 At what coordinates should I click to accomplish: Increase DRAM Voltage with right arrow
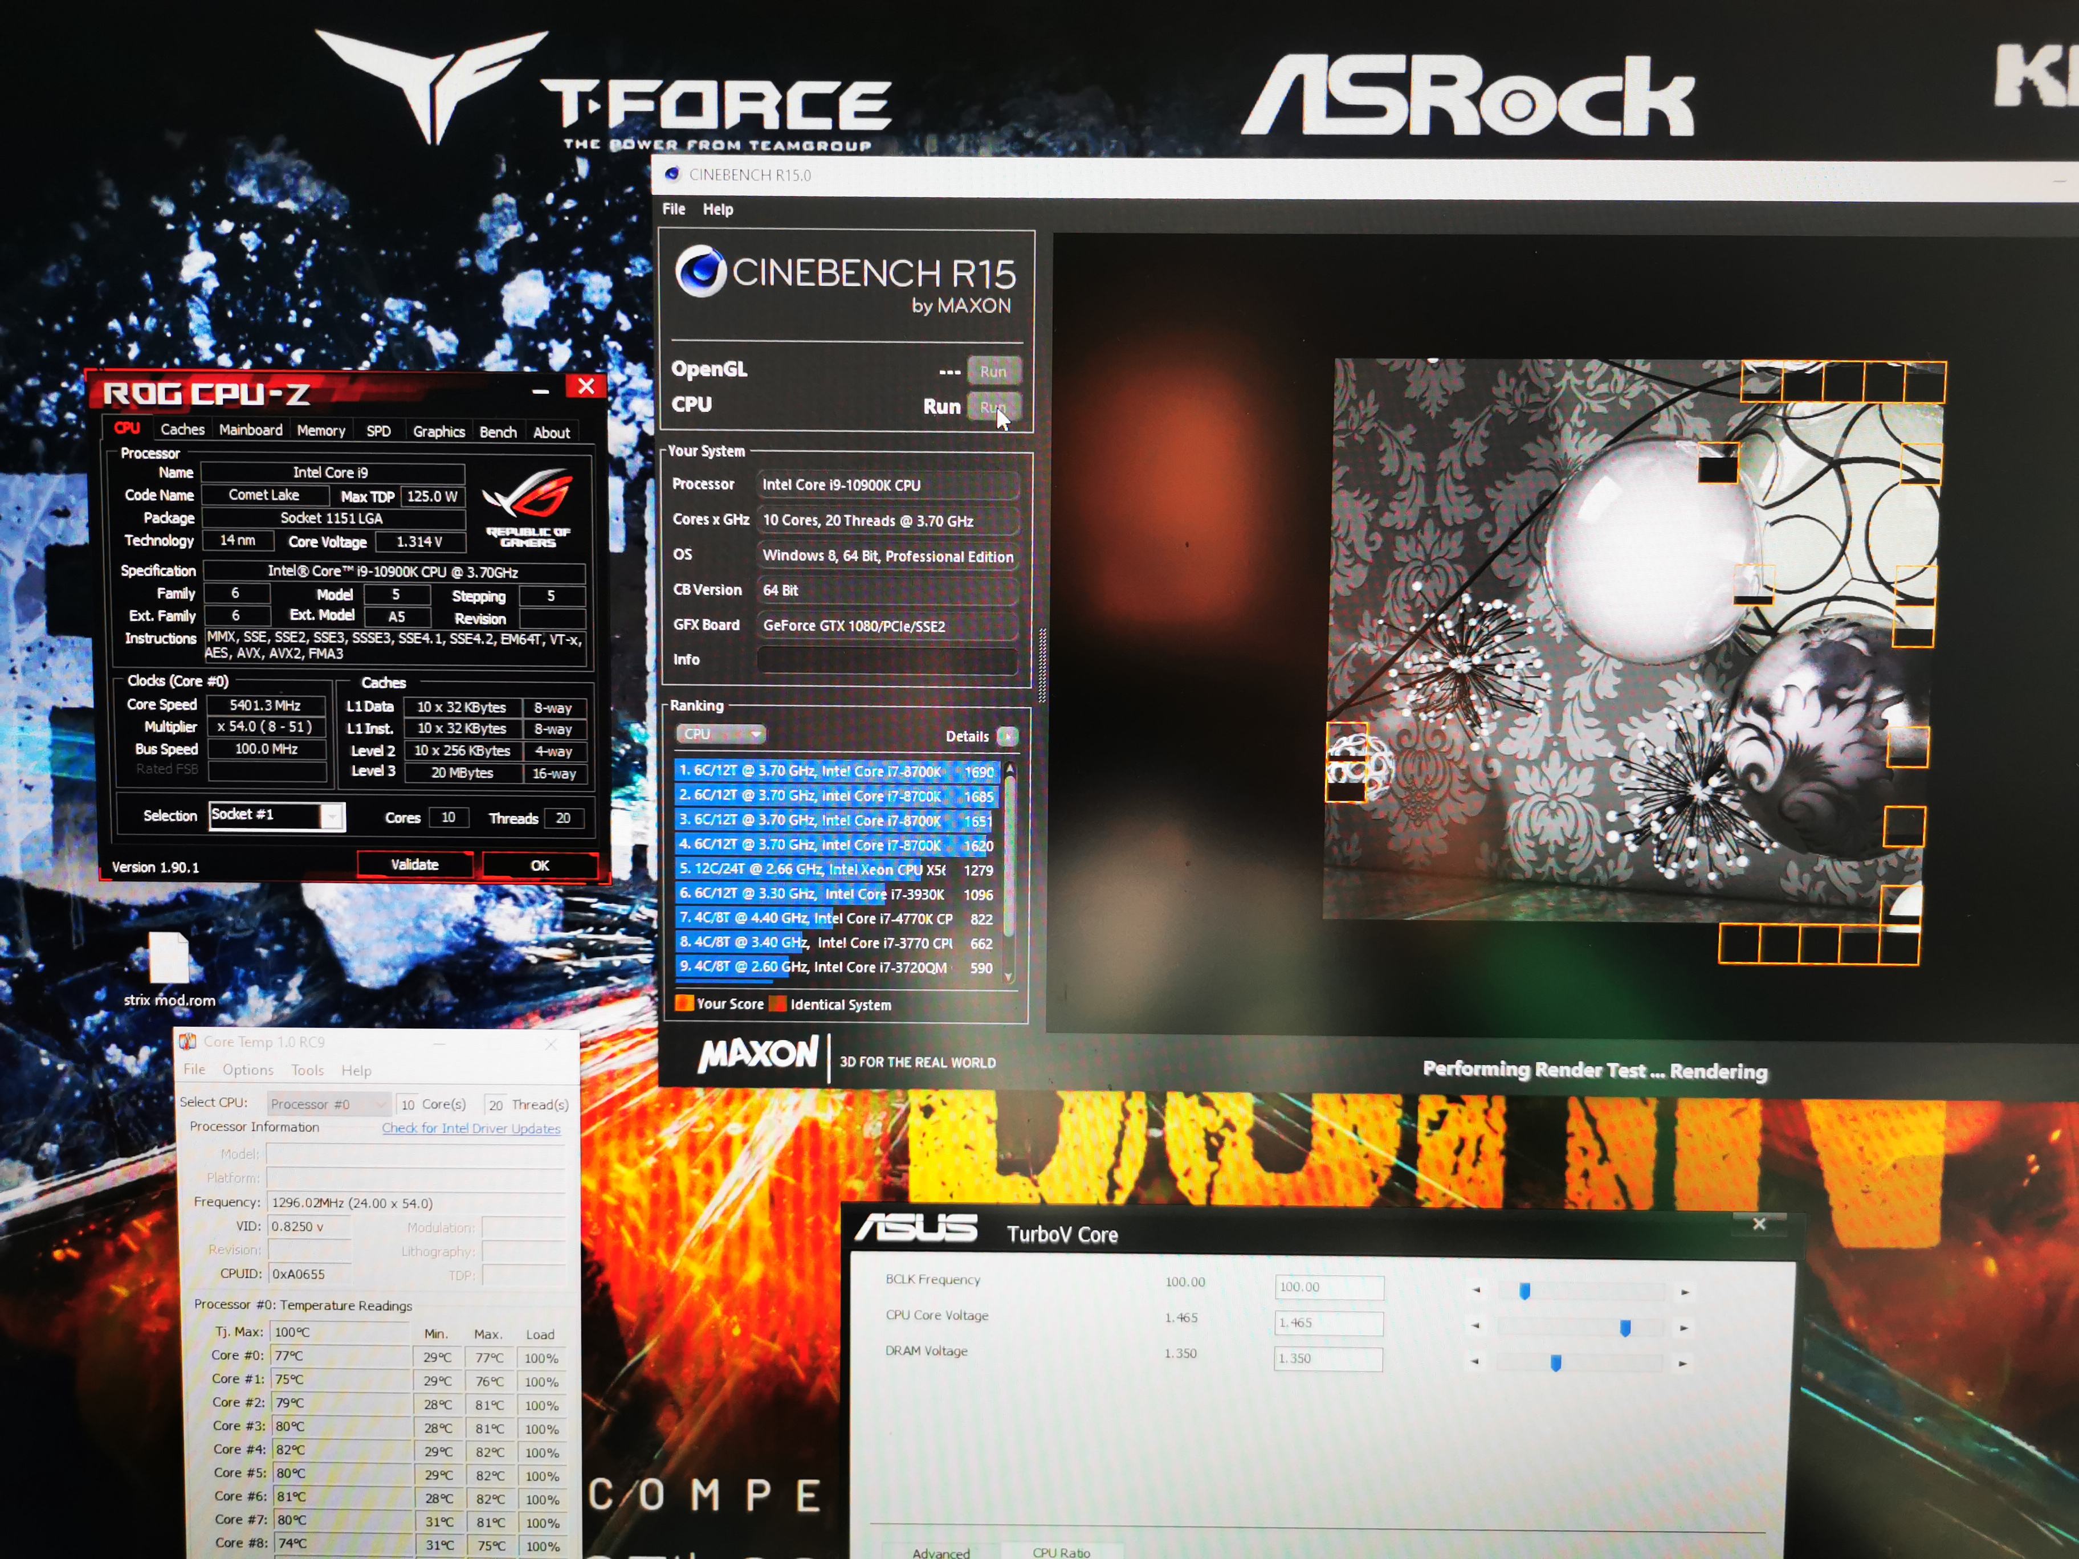1683,1364
